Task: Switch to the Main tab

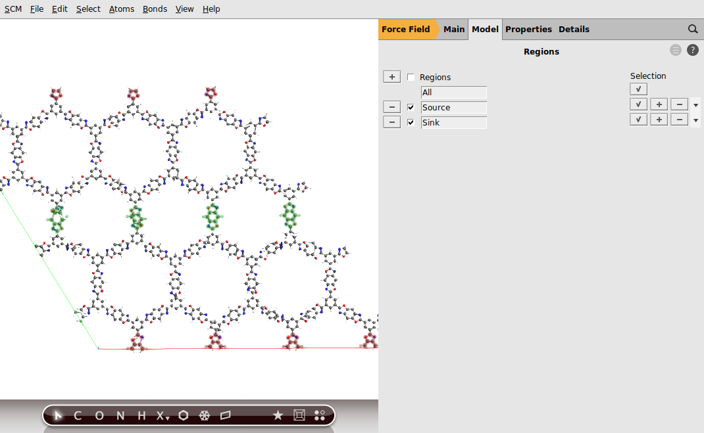Action: [454, 29]
